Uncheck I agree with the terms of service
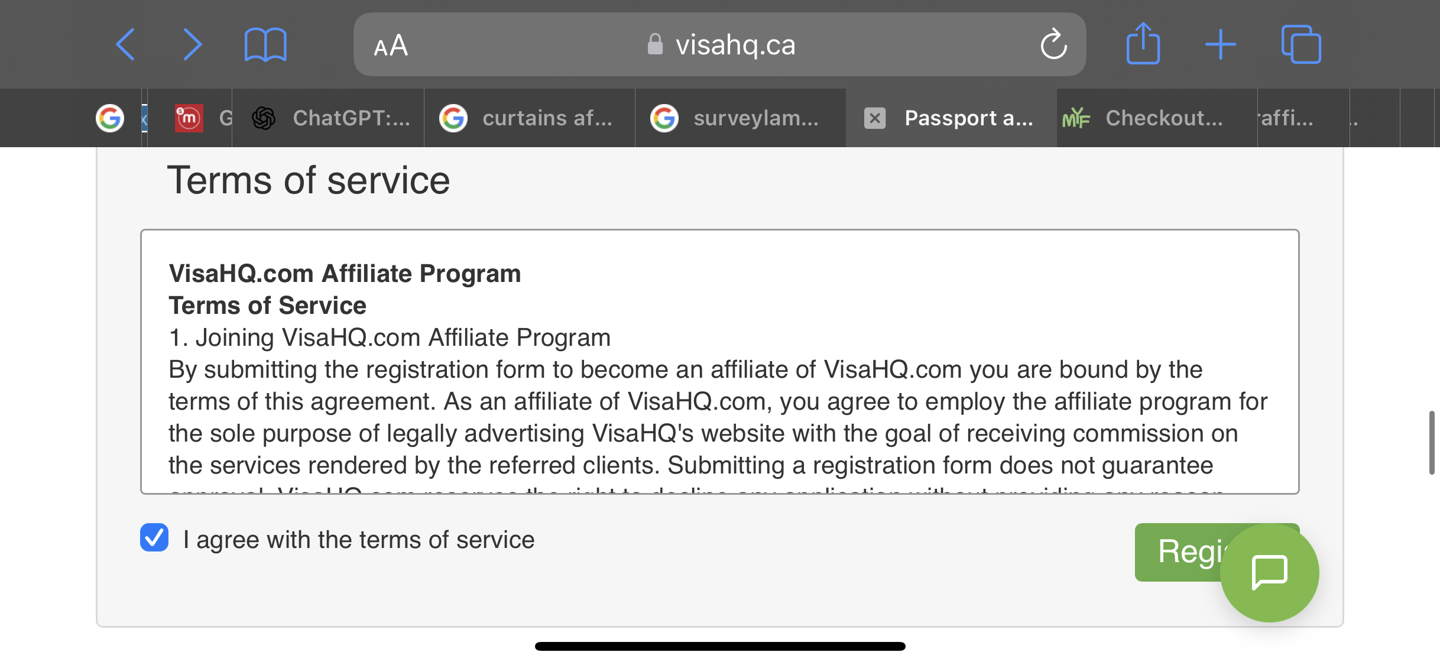This screenshot has width=1440, height=665. pos(154,537)
